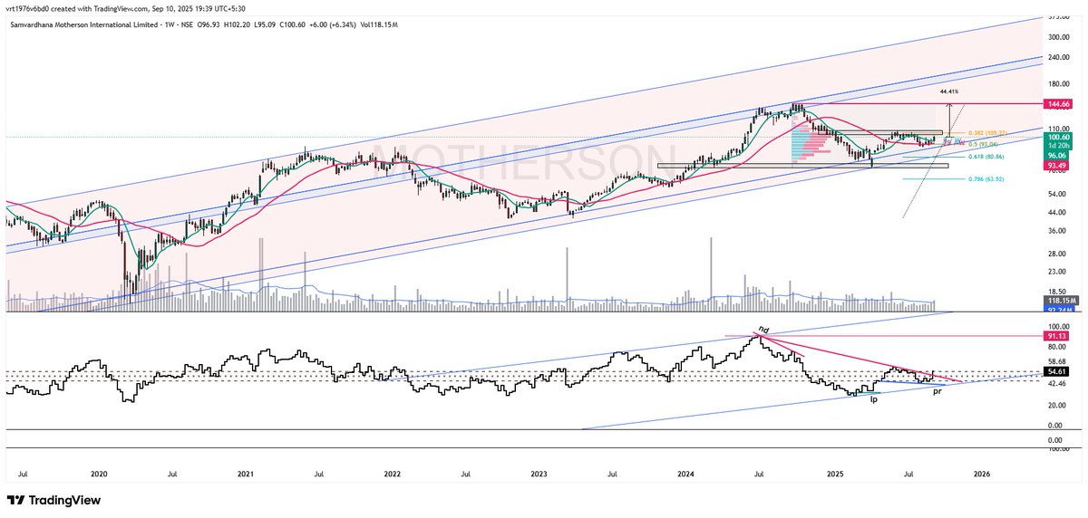The width and height of the screenshot is (1088, 518).
Task: Click the 2023 label on time axis
Action: click(x=539, y=474)
